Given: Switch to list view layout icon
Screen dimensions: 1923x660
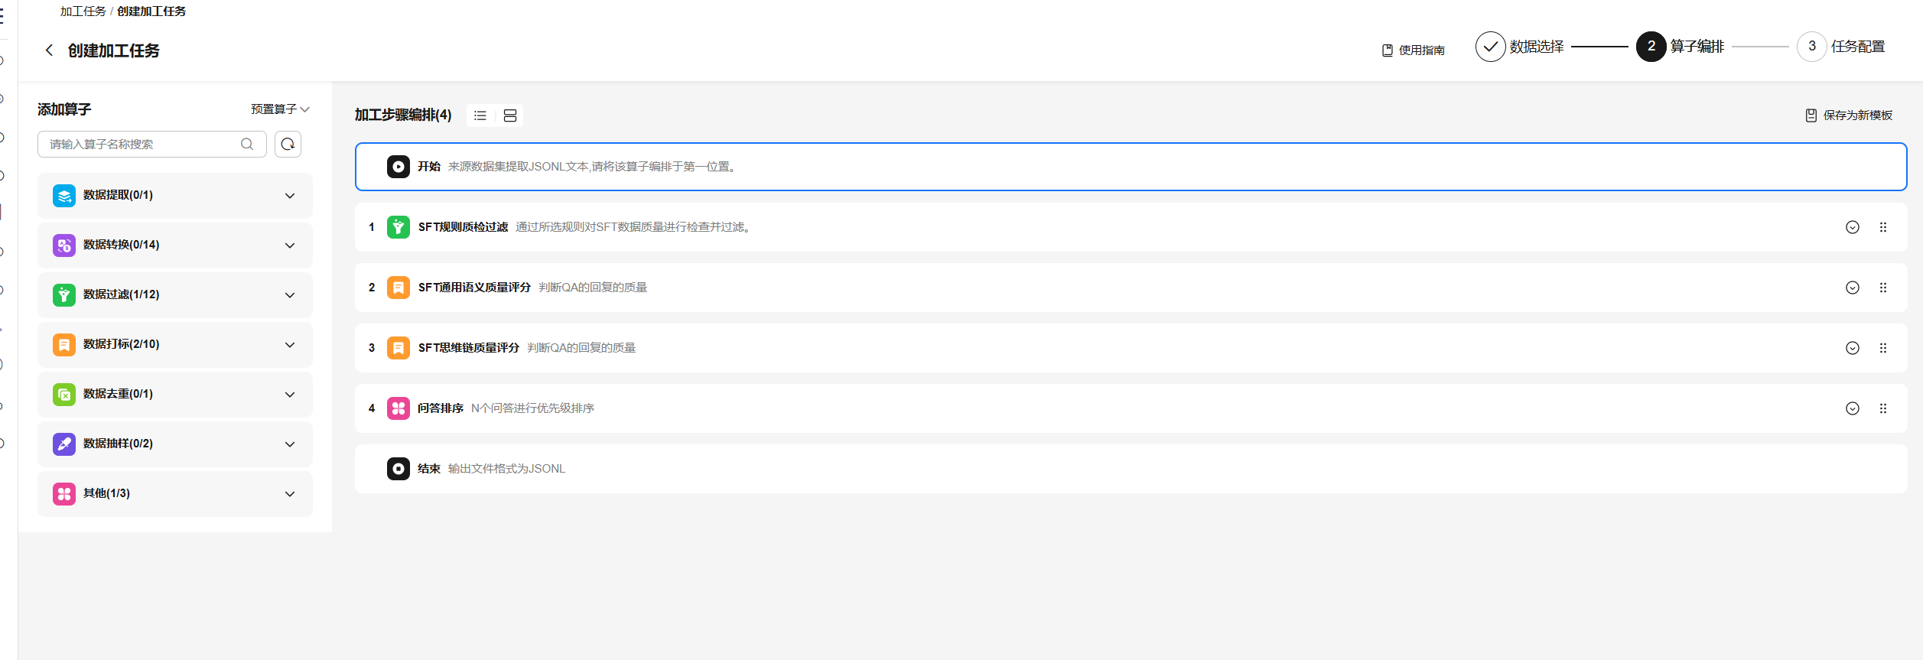Looking at the screenshot, I should tap(480, 115).
